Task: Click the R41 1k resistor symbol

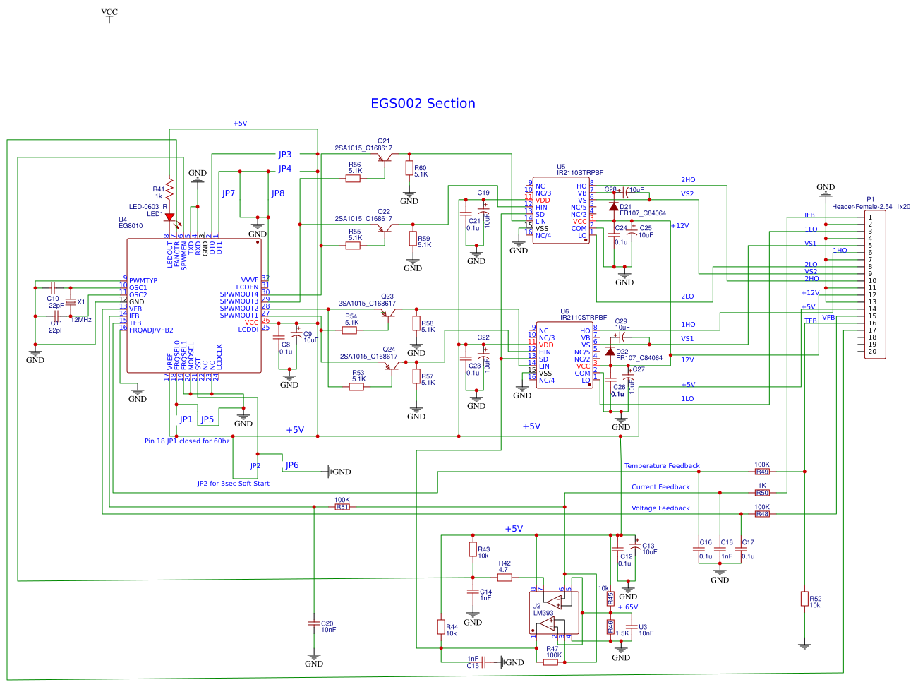Action: [169, 188]
